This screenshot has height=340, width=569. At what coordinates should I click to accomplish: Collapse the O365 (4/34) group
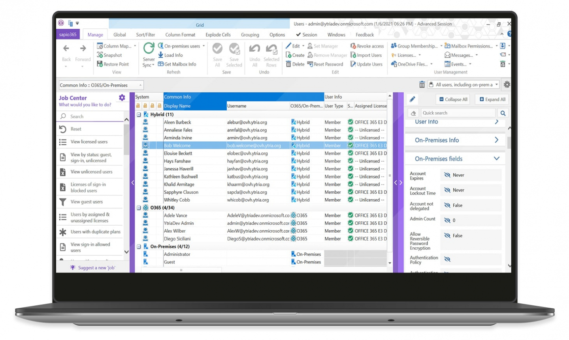click(139, 208)
